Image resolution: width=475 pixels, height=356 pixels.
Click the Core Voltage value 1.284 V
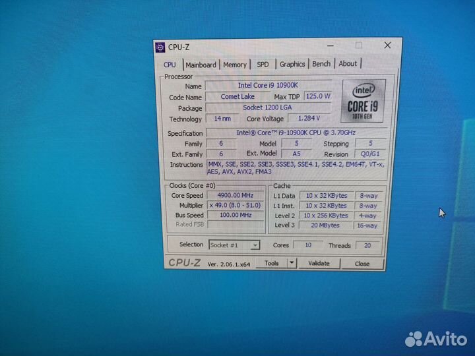click(309, 118)
